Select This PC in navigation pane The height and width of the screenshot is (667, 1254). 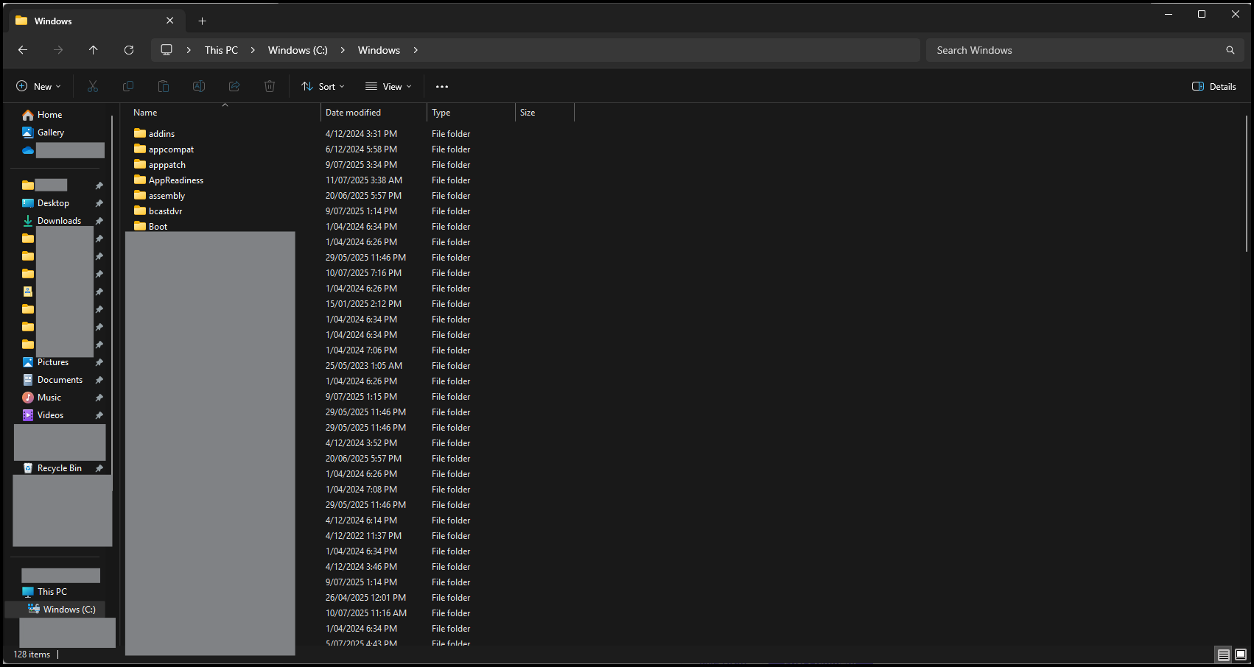45,592
